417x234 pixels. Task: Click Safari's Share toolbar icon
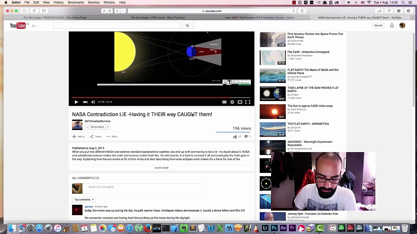[302, 11]
